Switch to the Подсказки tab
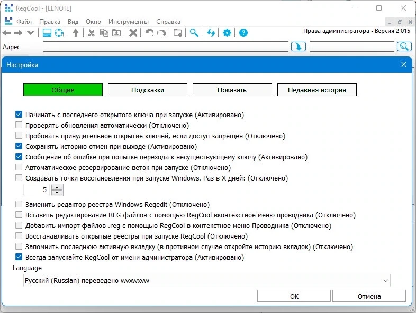 [x=148, y=90]
